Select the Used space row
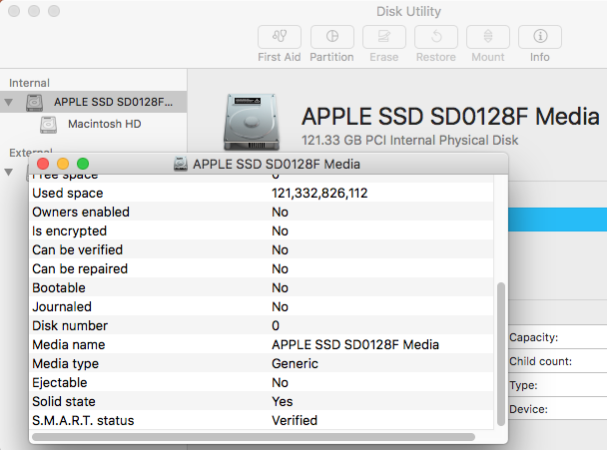Image resolution: width=607 pixels, height=450 pixels. coord(262,193)
